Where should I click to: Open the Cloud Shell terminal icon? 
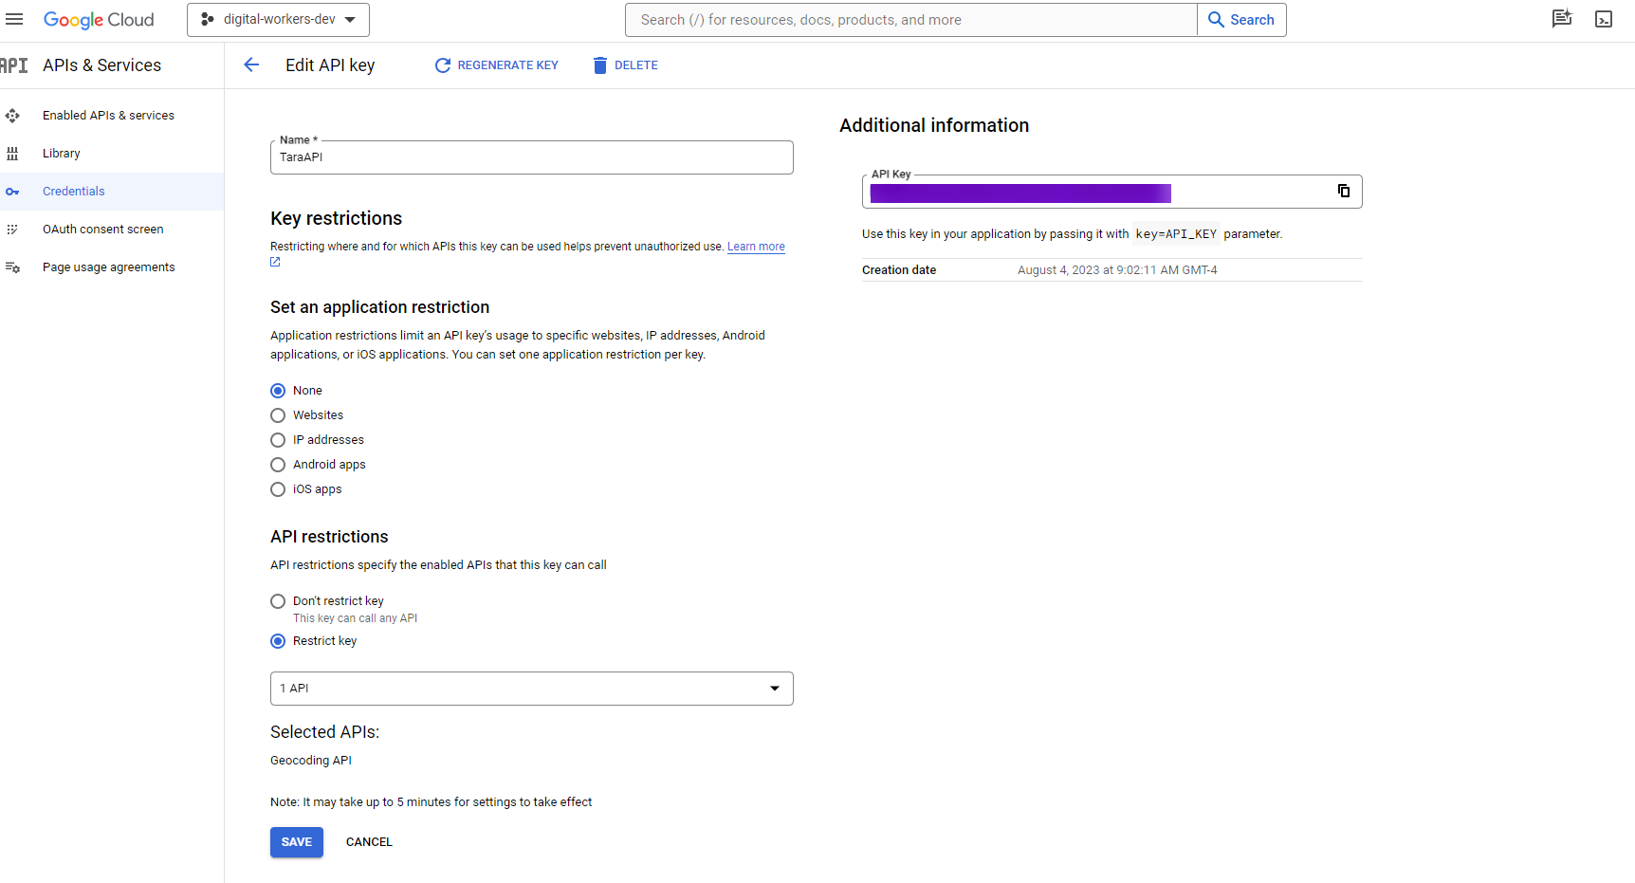tap(1604, 19)
